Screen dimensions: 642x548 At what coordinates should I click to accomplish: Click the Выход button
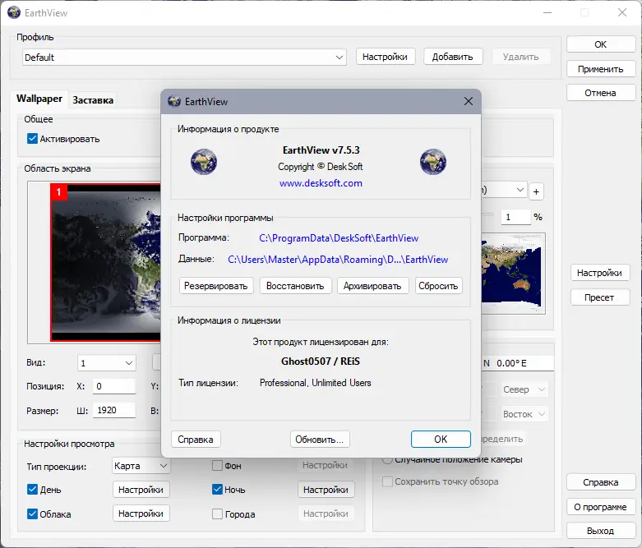click(x=600, y=531)
